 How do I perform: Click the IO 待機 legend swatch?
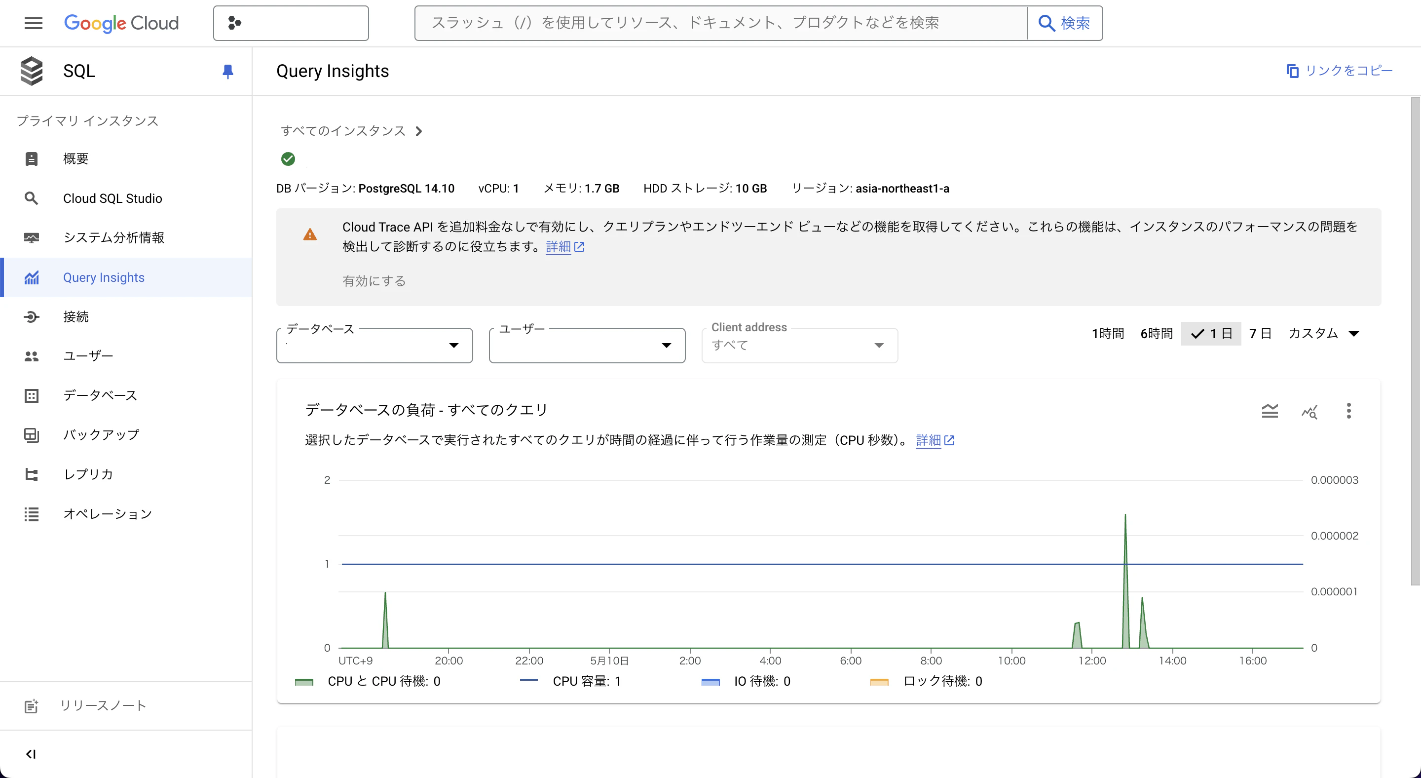(710, 682)
